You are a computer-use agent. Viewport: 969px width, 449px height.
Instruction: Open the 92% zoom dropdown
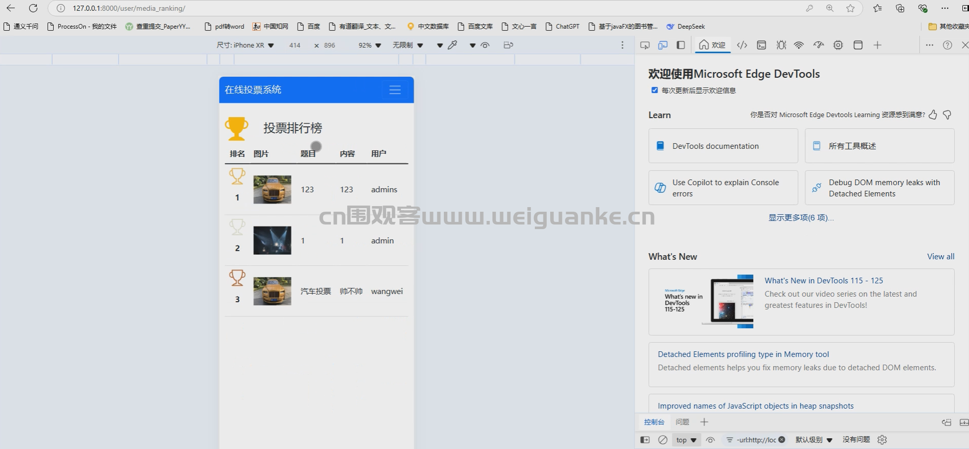pos(370,45)
